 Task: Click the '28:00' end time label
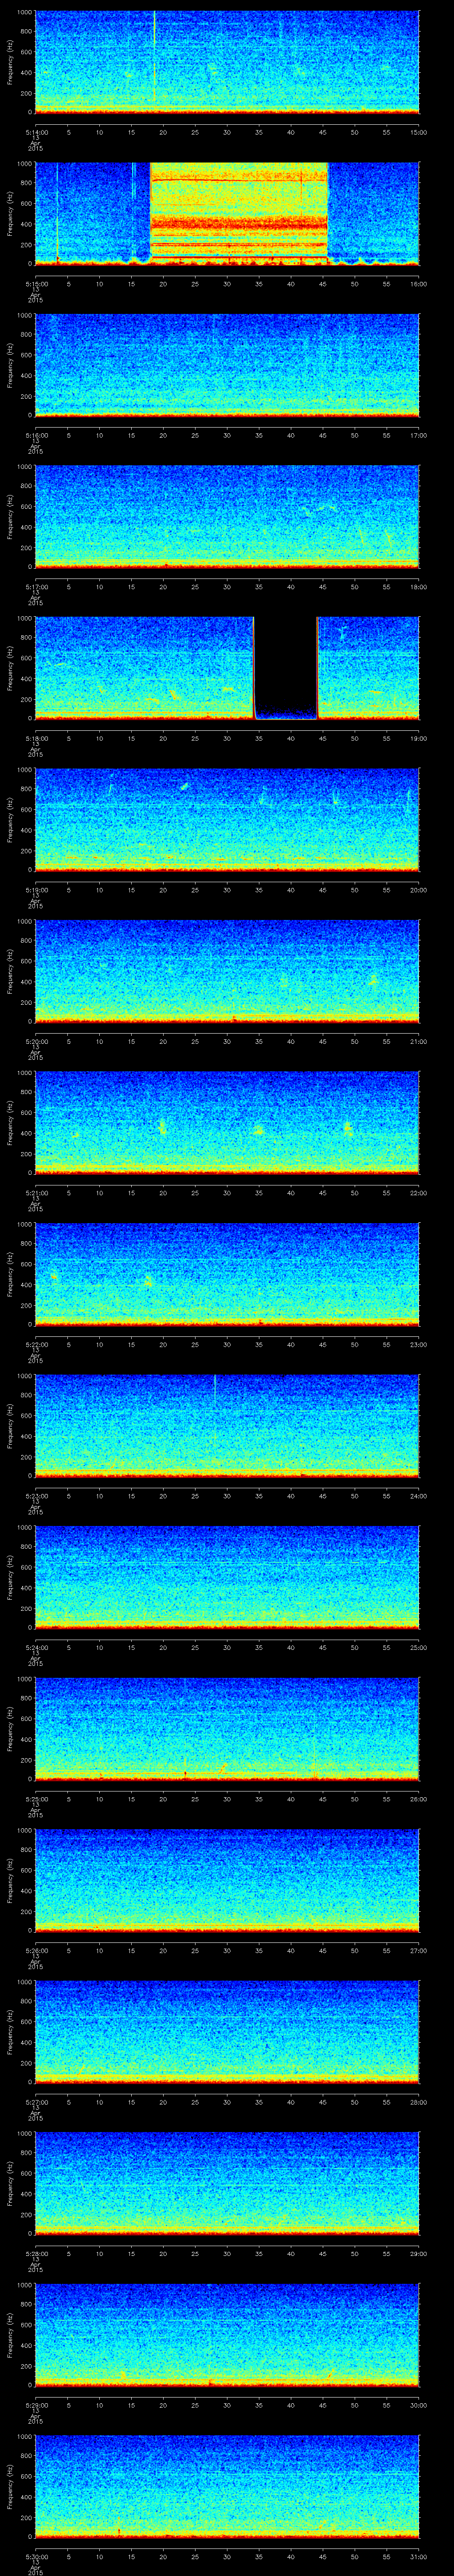coord(418,2101)
